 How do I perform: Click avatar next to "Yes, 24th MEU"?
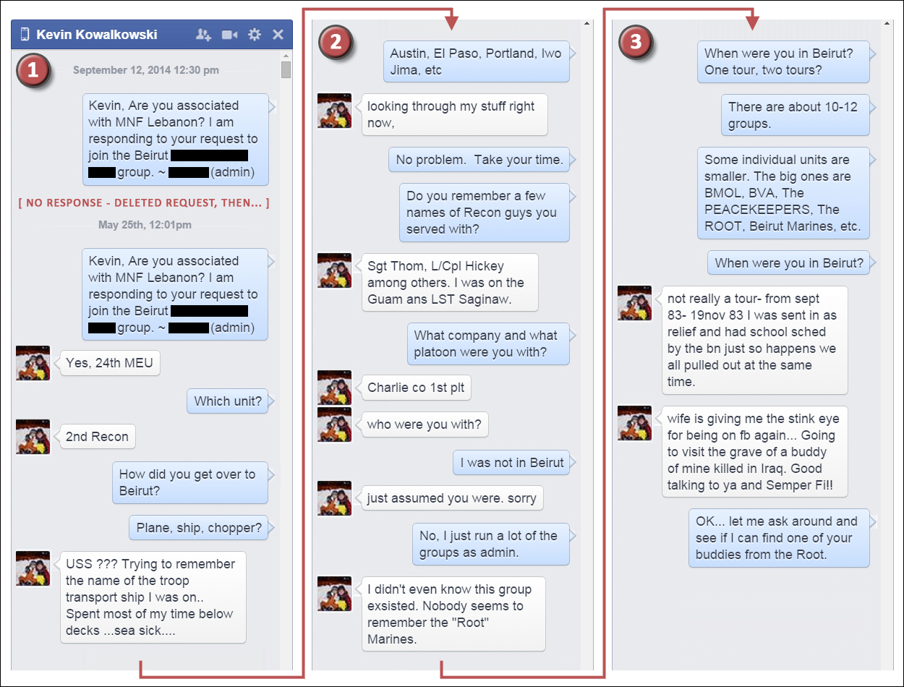[33, 362]
